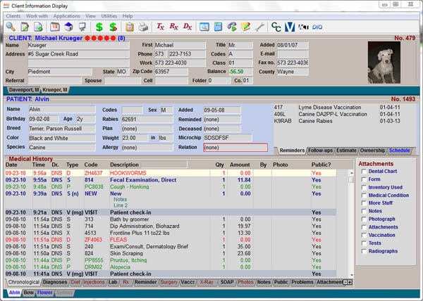Click the client's dog photo thumbnail
This screenshot has height=301, width=423.
[x=384, y=63]
